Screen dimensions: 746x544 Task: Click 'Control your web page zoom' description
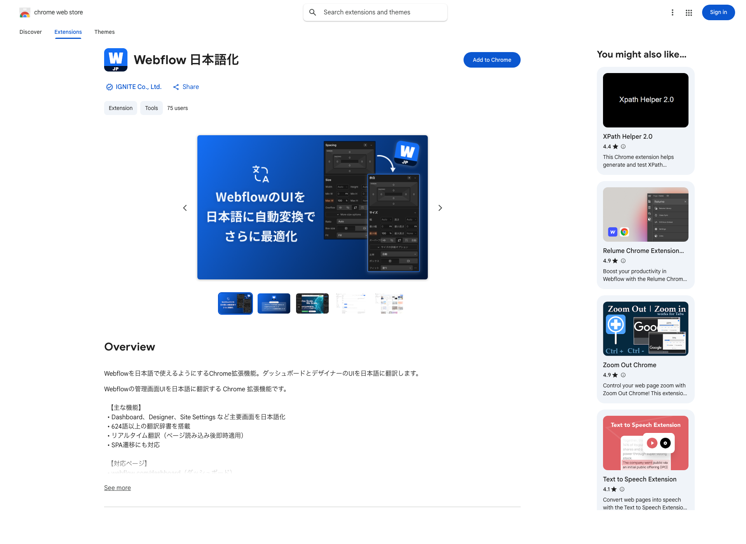coord(645,389)
